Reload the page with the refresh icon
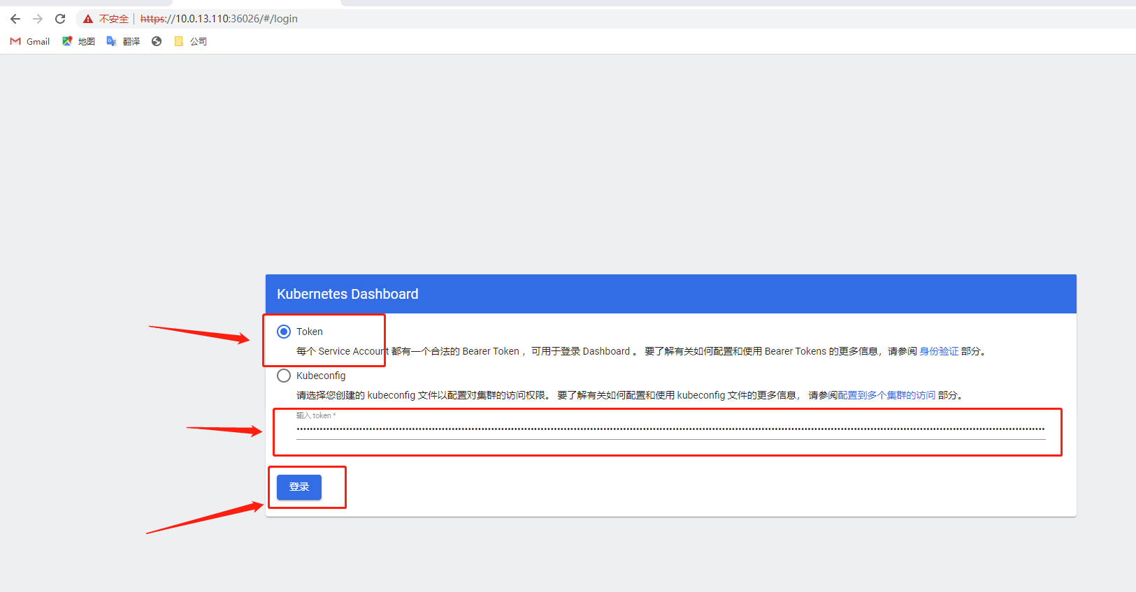Viewport: 1136px width, 592px height. click(x=60, y=19)
